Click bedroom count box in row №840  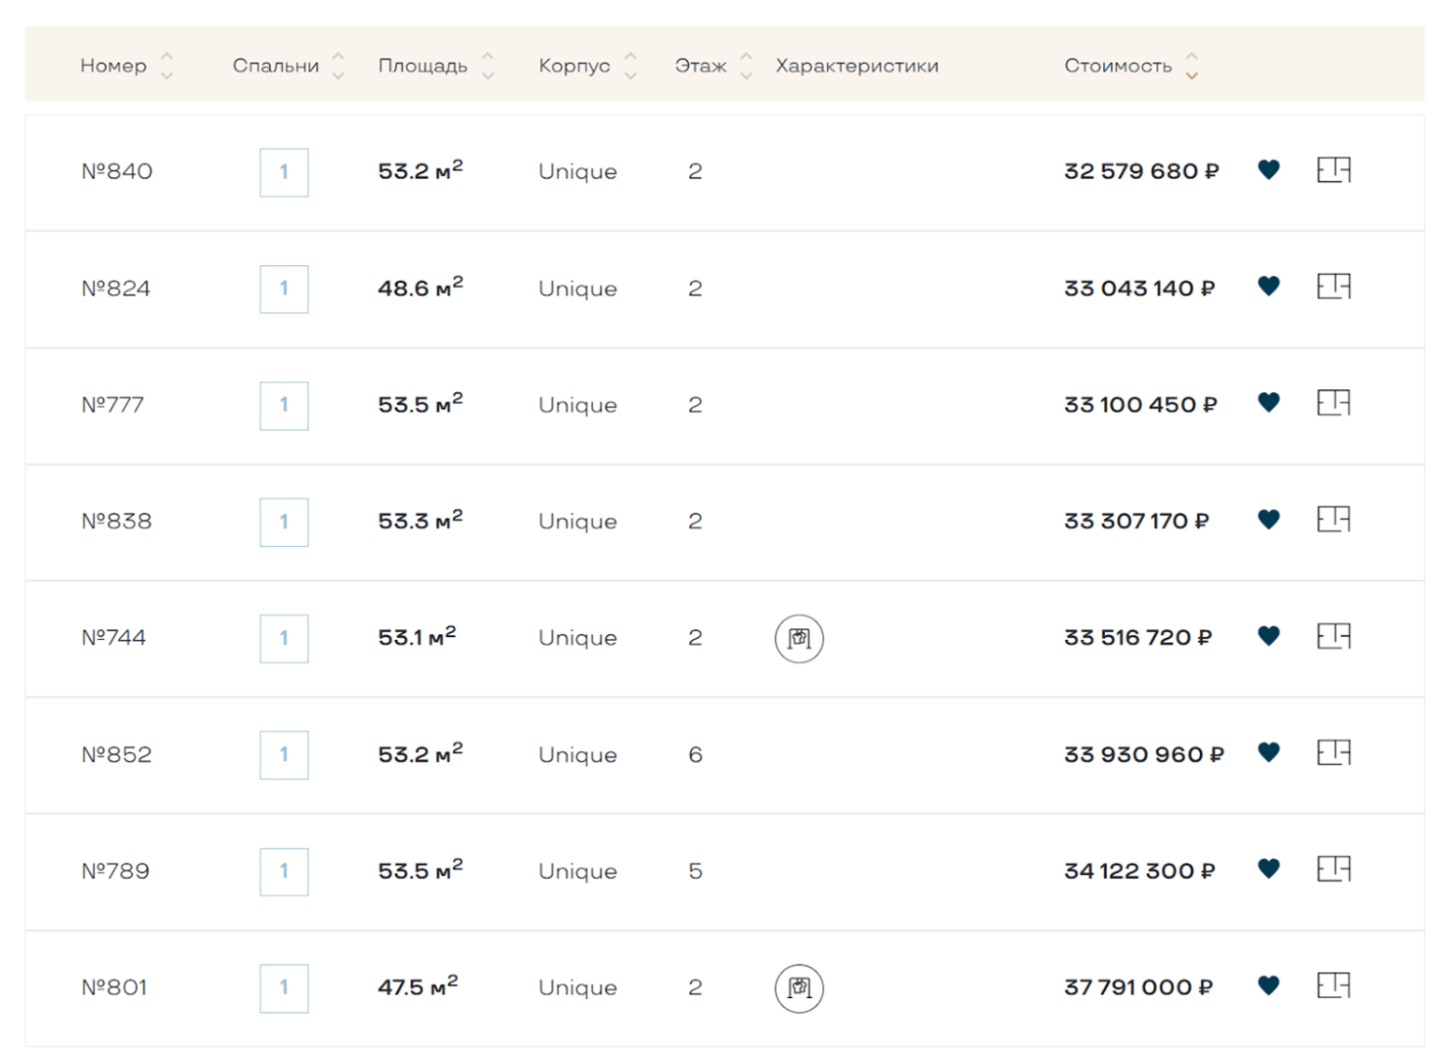pos(284,172)
